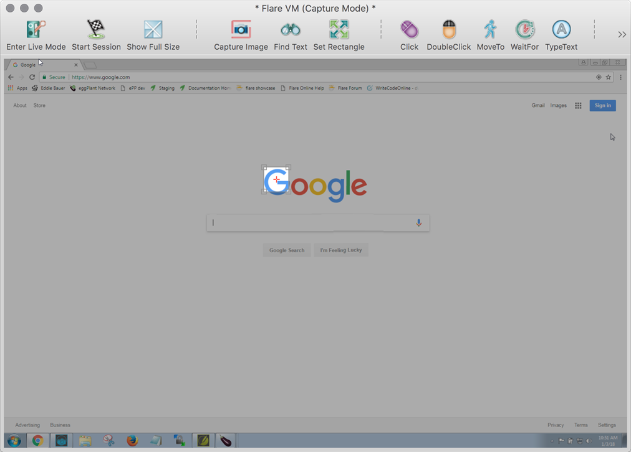
Task: Open the ePP dev bookmark
Action: [133, 88]
